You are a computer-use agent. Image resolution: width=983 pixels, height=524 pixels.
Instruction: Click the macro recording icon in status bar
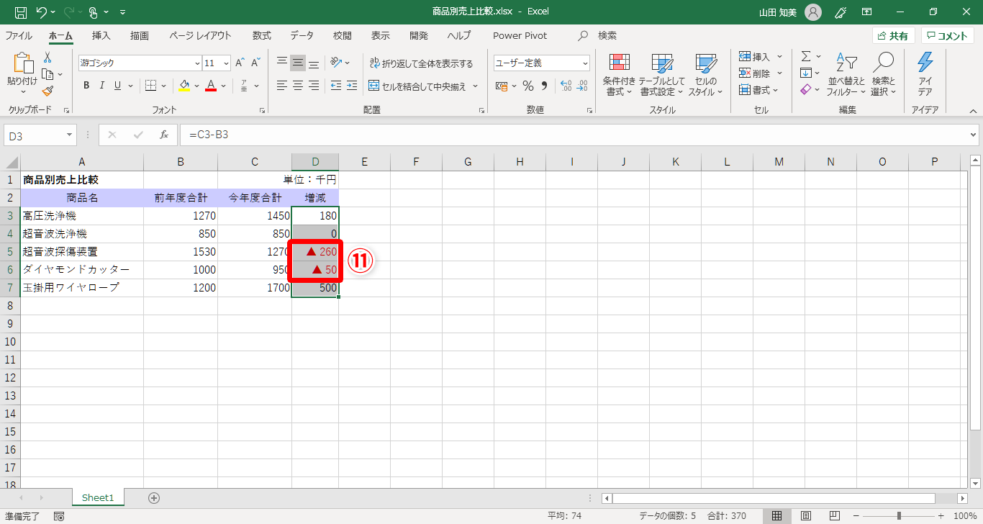point(59,516)
